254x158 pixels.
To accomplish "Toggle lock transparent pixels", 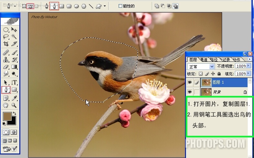I will click(201, 74).
